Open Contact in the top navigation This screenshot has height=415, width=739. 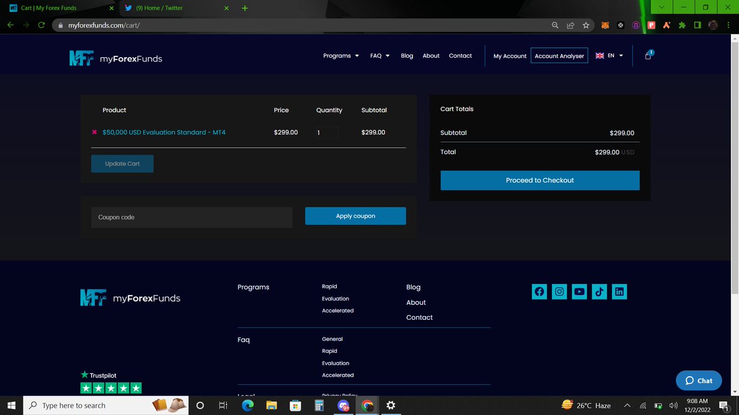pos(460,56)
